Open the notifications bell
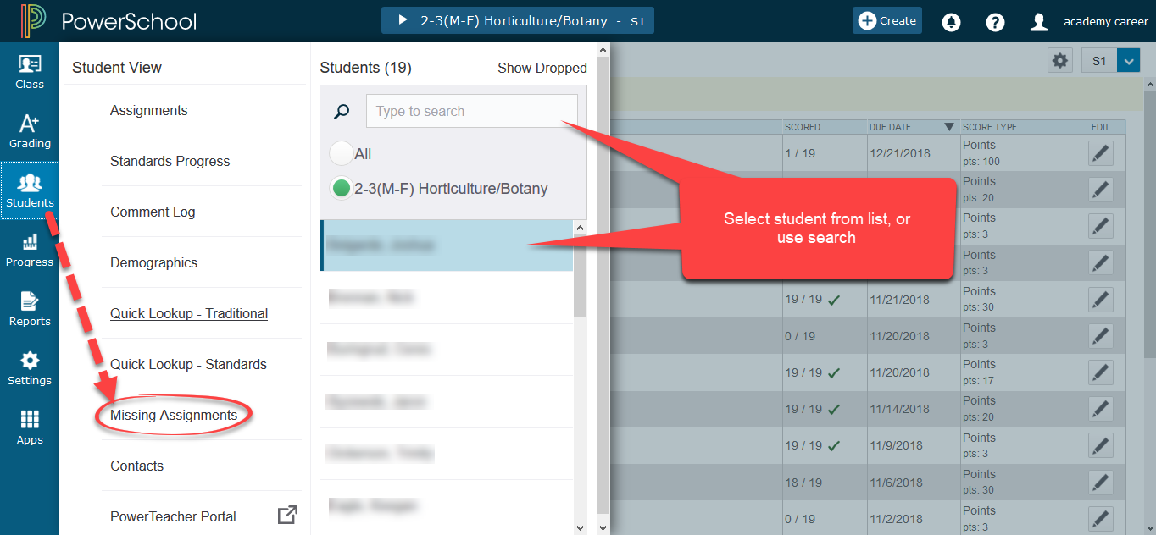 click(951, 22)
